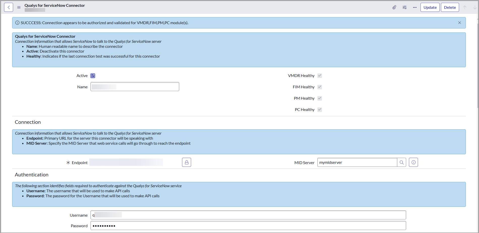Focus the Name input field

[135, 87]
